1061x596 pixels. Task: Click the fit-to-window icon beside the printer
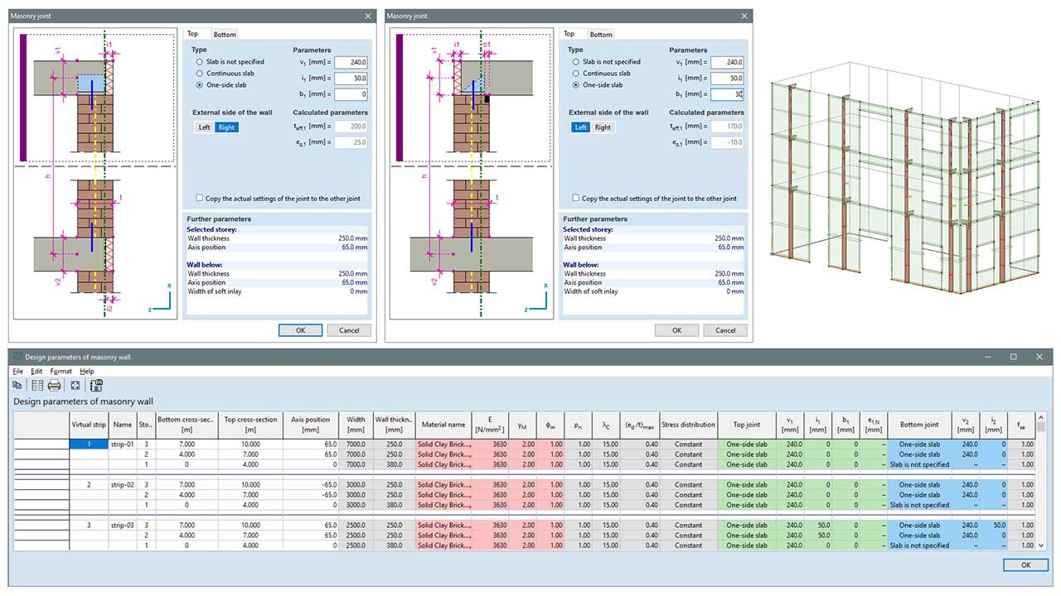(75, 385)
